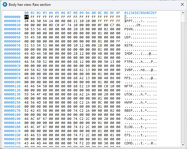187x149 pixels.
Task: Click the scrollbar down arrow
Action: pos(183,145)
